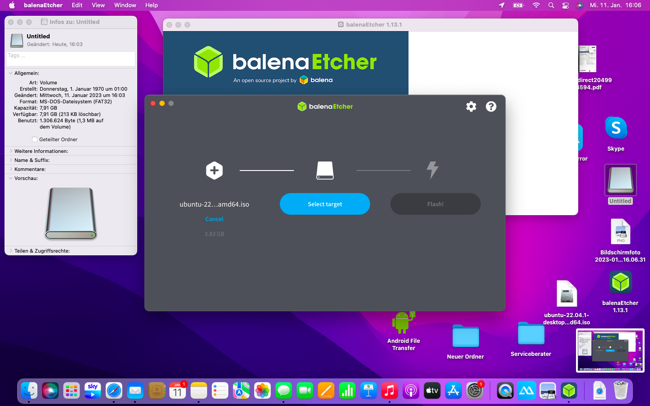Open the Window menu
The width and height of the screenshot is (650, 406).
point(125,5)
